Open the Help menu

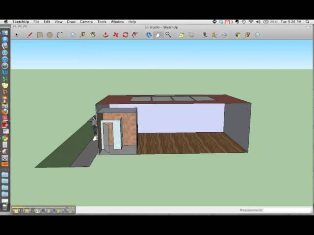(x=132, y=22)
